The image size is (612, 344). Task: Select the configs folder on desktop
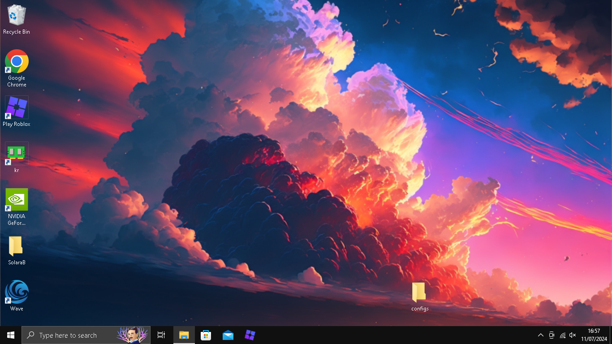420,297
